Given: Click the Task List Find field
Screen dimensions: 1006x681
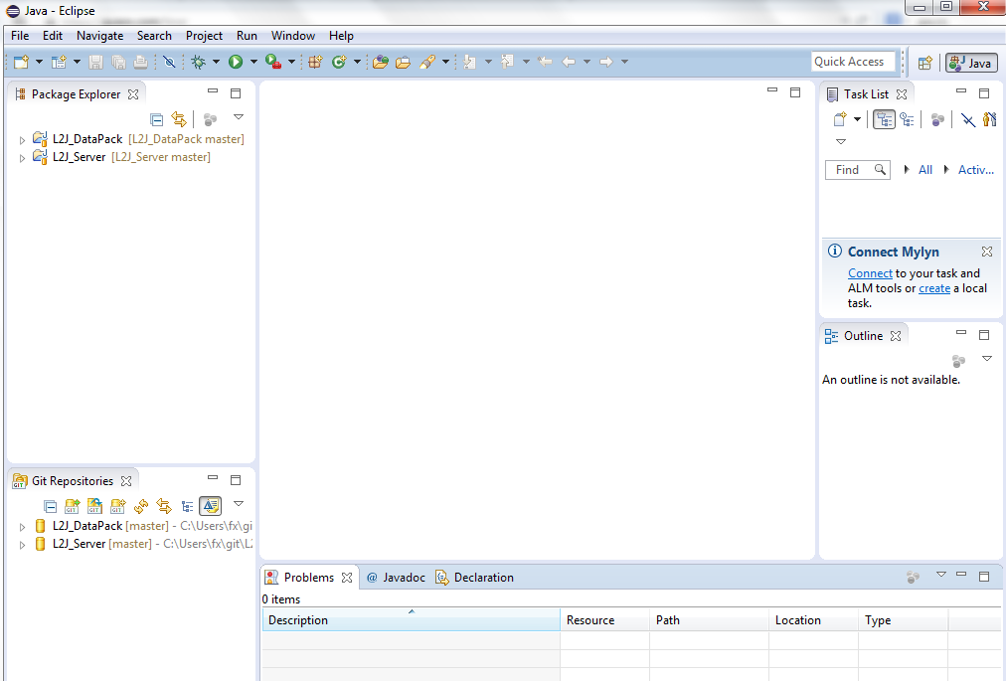Looking at the screenshot, I should [858, 170].
